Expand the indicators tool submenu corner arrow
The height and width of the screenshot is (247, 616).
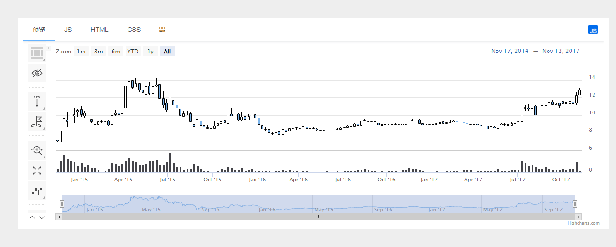coord(44,60)
